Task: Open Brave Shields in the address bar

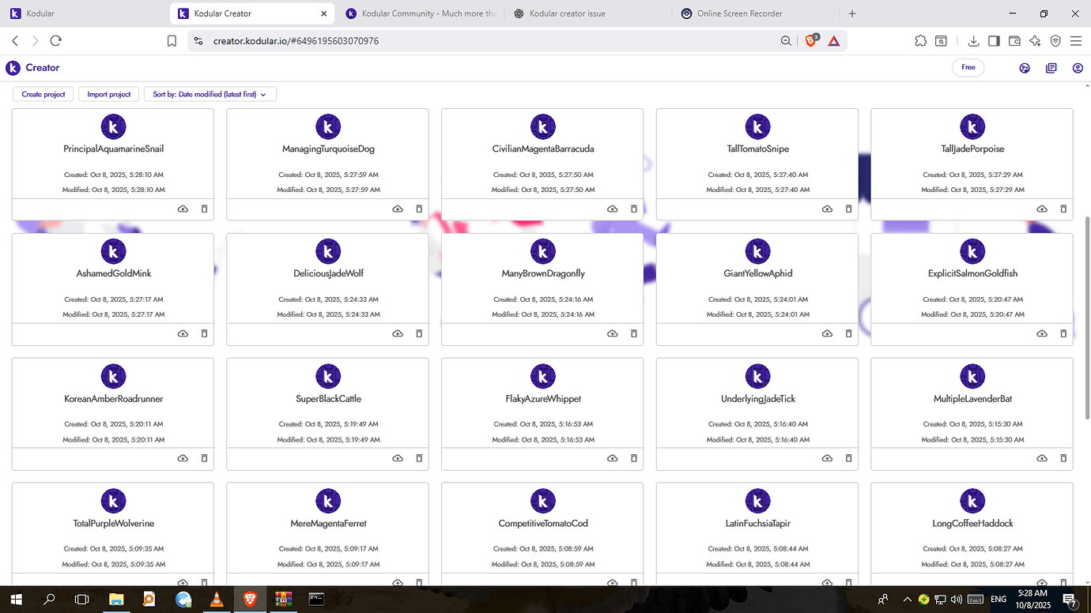Action: (x=811, y=40)
